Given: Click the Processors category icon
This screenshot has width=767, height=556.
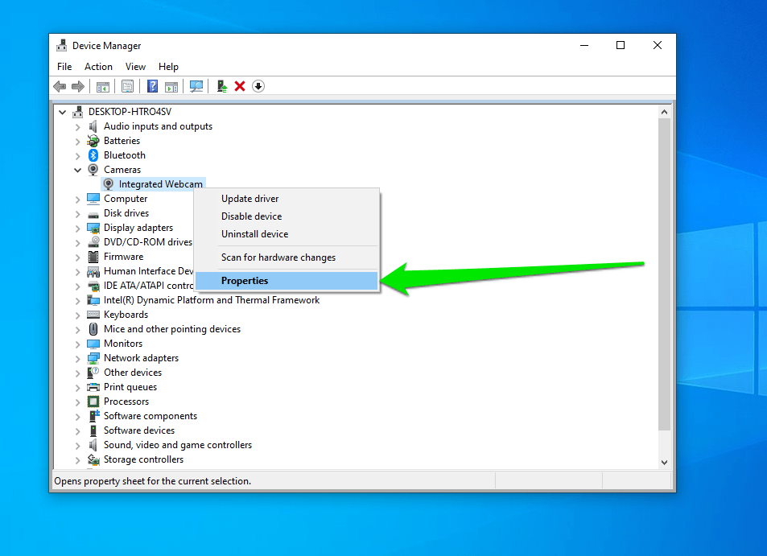Looking at the screenshot, I should (93, 402).
